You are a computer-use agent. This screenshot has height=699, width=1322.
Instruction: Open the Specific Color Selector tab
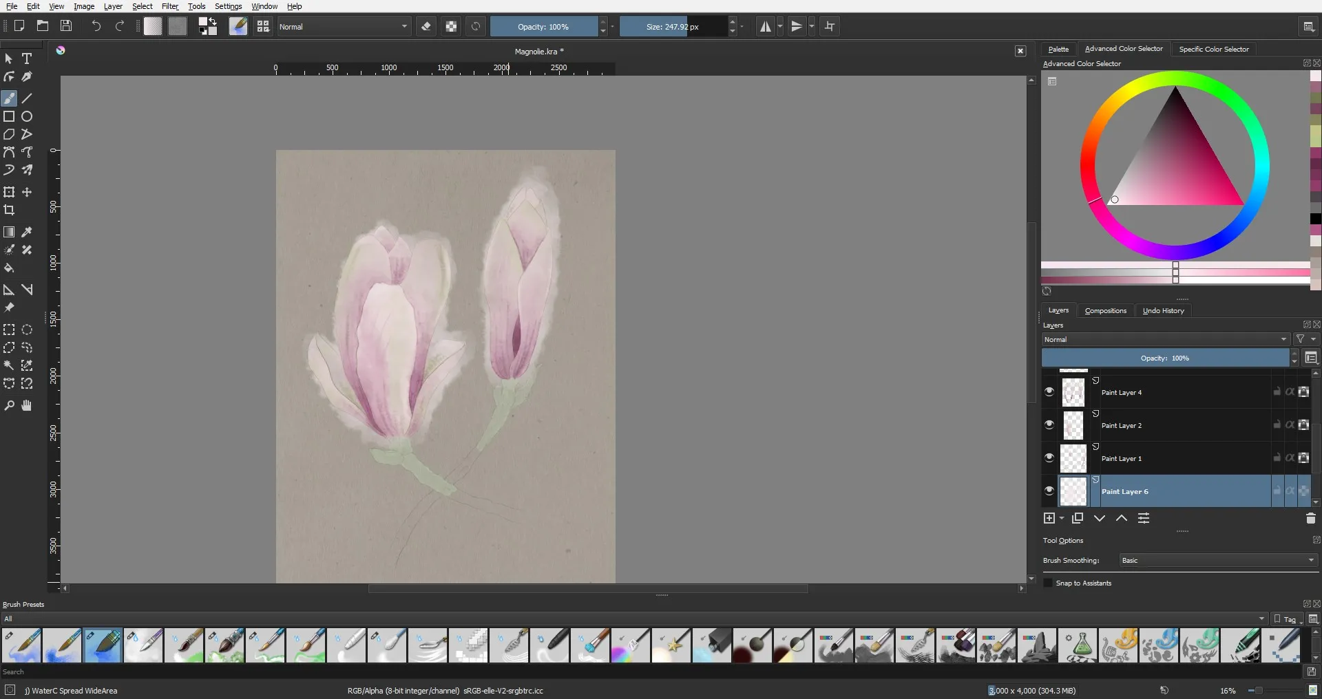coord(1213,50)
